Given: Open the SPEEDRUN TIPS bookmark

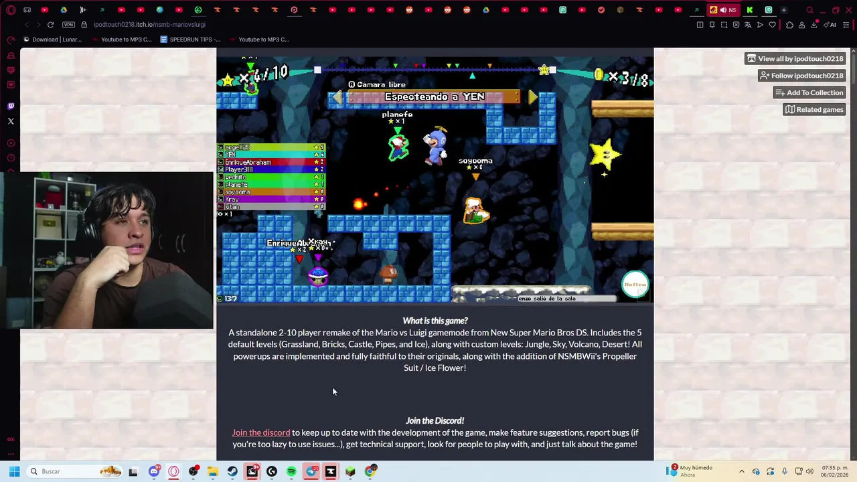Looking at the screenshot, I should pyautogui.click(x=190, y=39).
